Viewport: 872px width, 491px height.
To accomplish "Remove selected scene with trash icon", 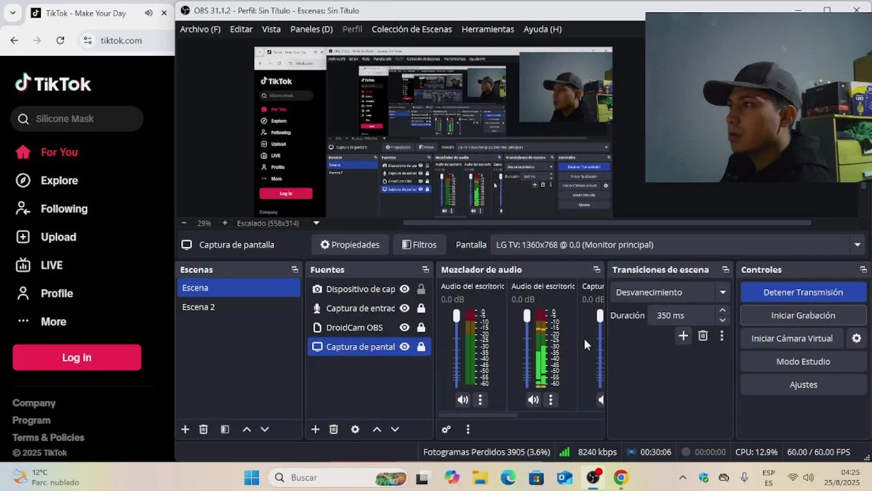I will tap(203, 429).
